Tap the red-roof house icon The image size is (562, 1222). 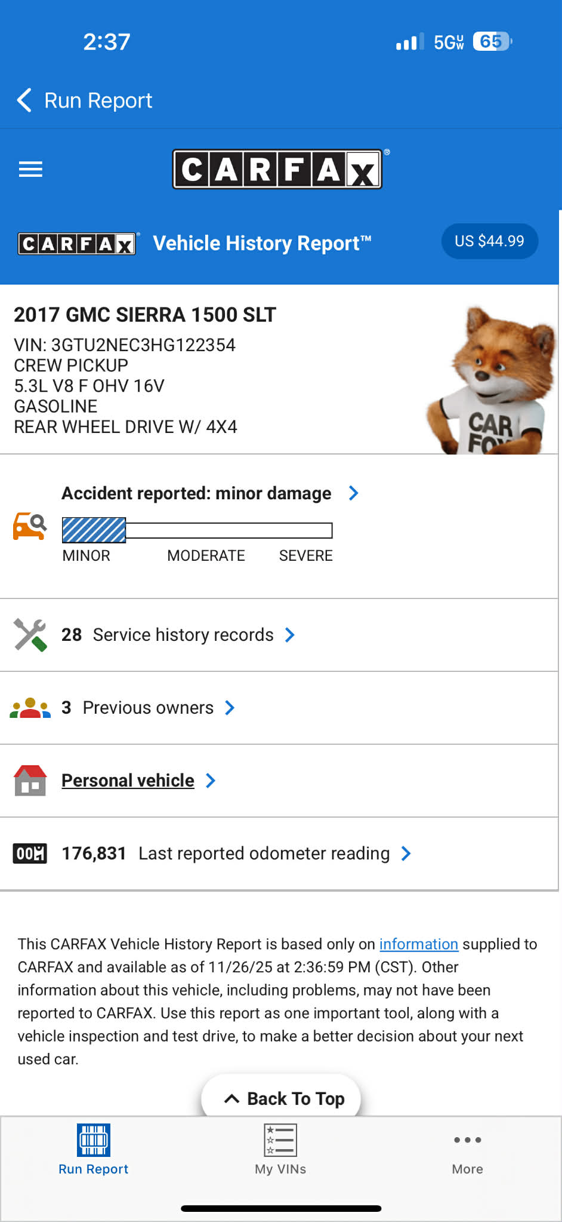30,781
